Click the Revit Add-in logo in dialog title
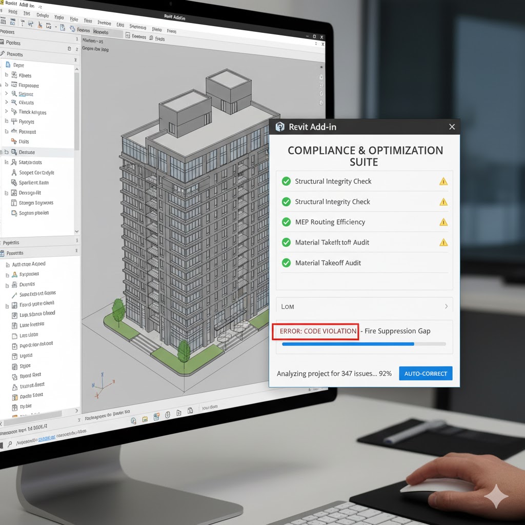Screen dimensions: 525x525 pyautogui.click(x=280, y=127)
